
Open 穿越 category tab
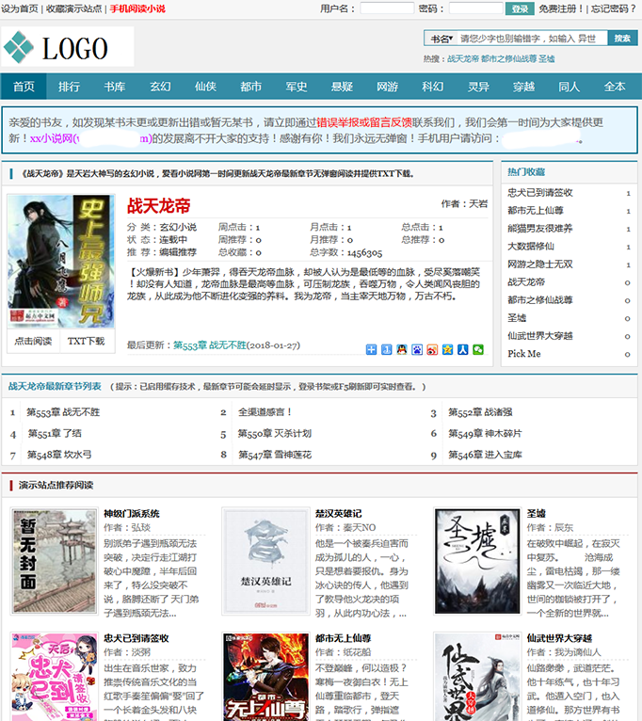click(524, 87)
